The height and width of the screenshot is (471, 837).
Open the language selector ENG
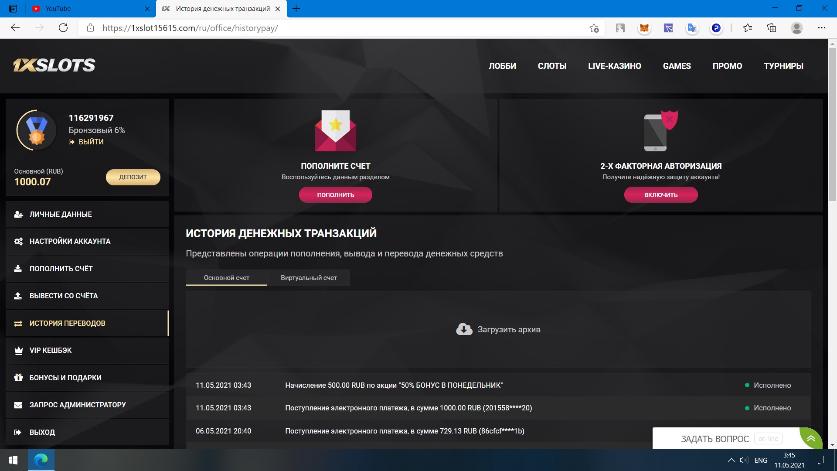pos(761,460)
